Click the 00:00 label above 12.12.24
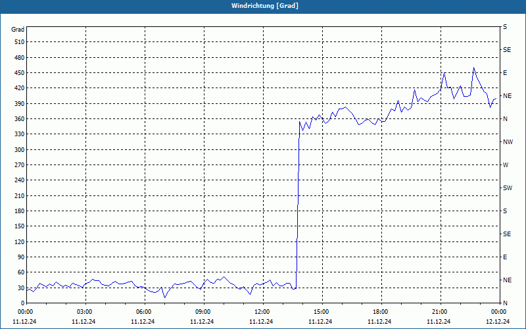Image resolution: width=526 pixels, height=329 pixels. (x=500, y=311)
